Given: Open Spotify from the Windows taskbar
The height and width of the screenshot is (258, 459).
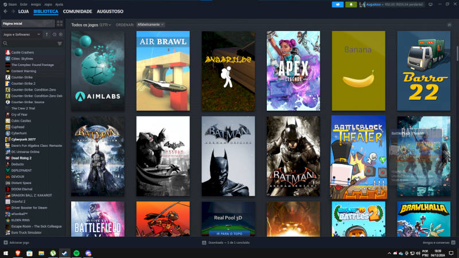Looking at the screenshot, I should (77, 253).
